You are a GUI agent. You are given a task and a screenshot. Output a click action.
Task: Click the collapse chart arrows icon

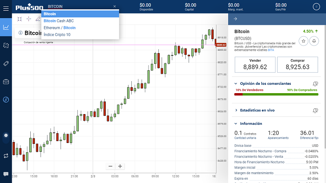point(20,19)
